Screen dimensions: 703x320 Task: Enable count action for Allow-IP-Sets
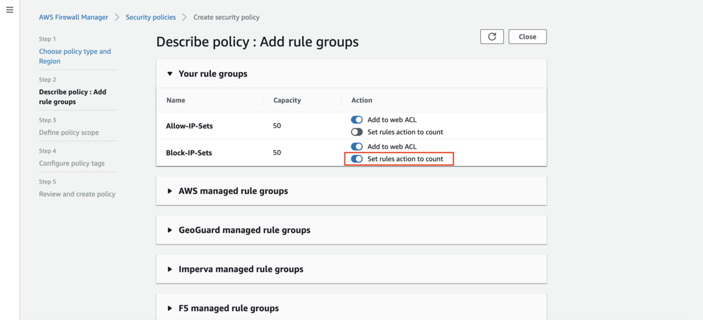[357, 132]
